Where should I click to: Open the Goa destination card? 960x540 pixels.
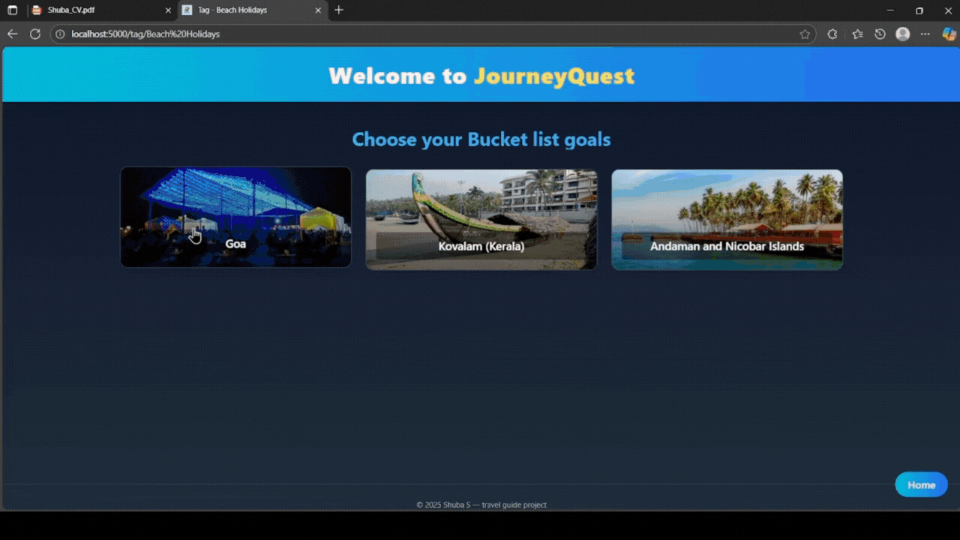pos(235,217)
